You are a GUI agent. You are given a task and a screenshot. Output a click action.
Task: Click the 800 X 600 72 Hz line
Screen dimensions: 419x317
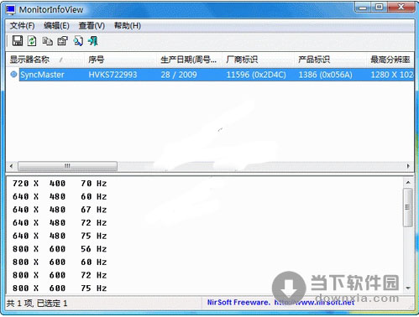click(x=60, y=275)
